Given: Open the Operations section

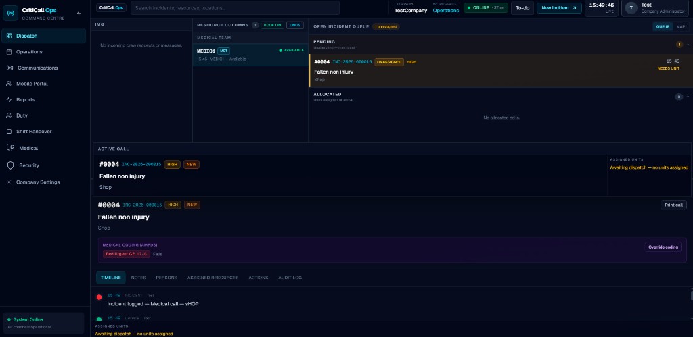Looking at the screenshot, I should (44, 52).
